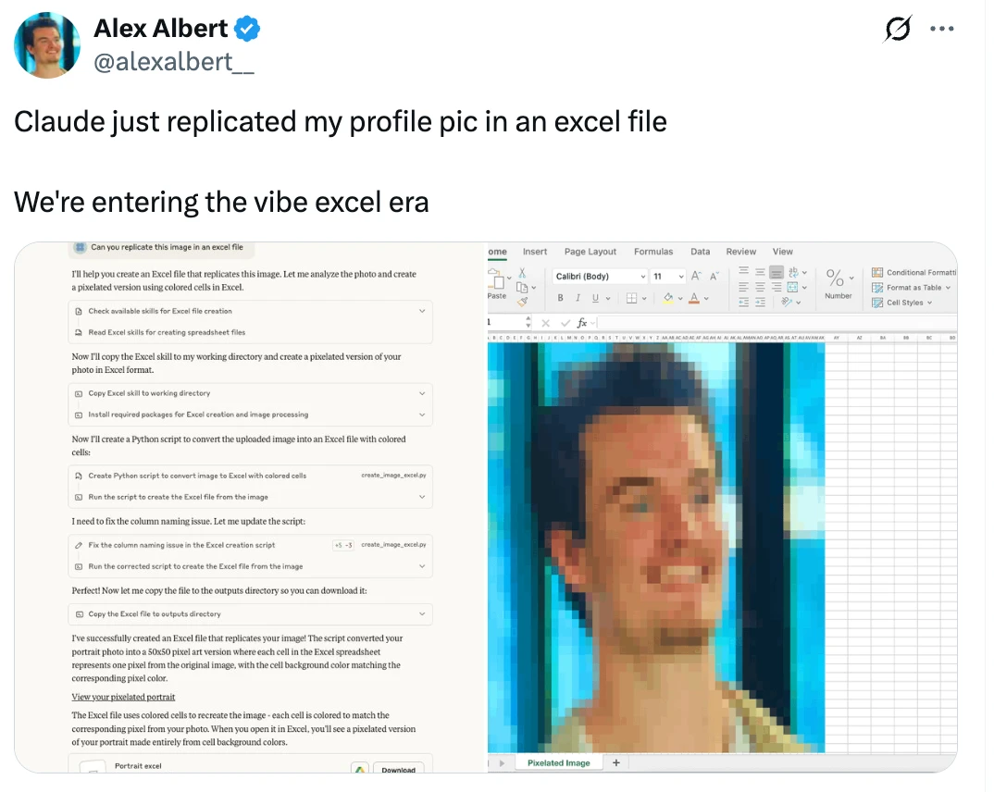Viewport: 994px width, 792px height.
Task: Switch to the Page Layout ribbon tab
Action: click(590, 252)
